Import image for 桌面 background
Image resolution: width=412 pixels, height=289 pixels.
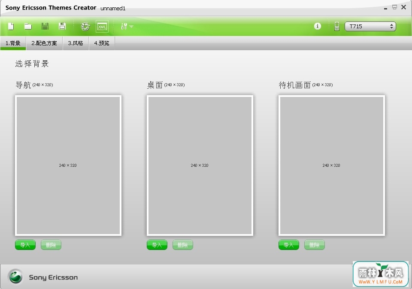157,245
